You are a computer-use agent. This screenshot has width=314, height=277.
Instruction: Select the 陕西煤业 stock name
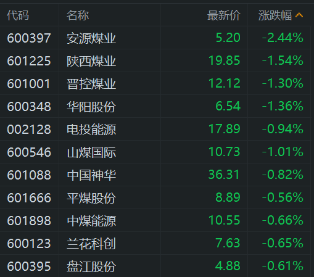click(x=91, y=61)
